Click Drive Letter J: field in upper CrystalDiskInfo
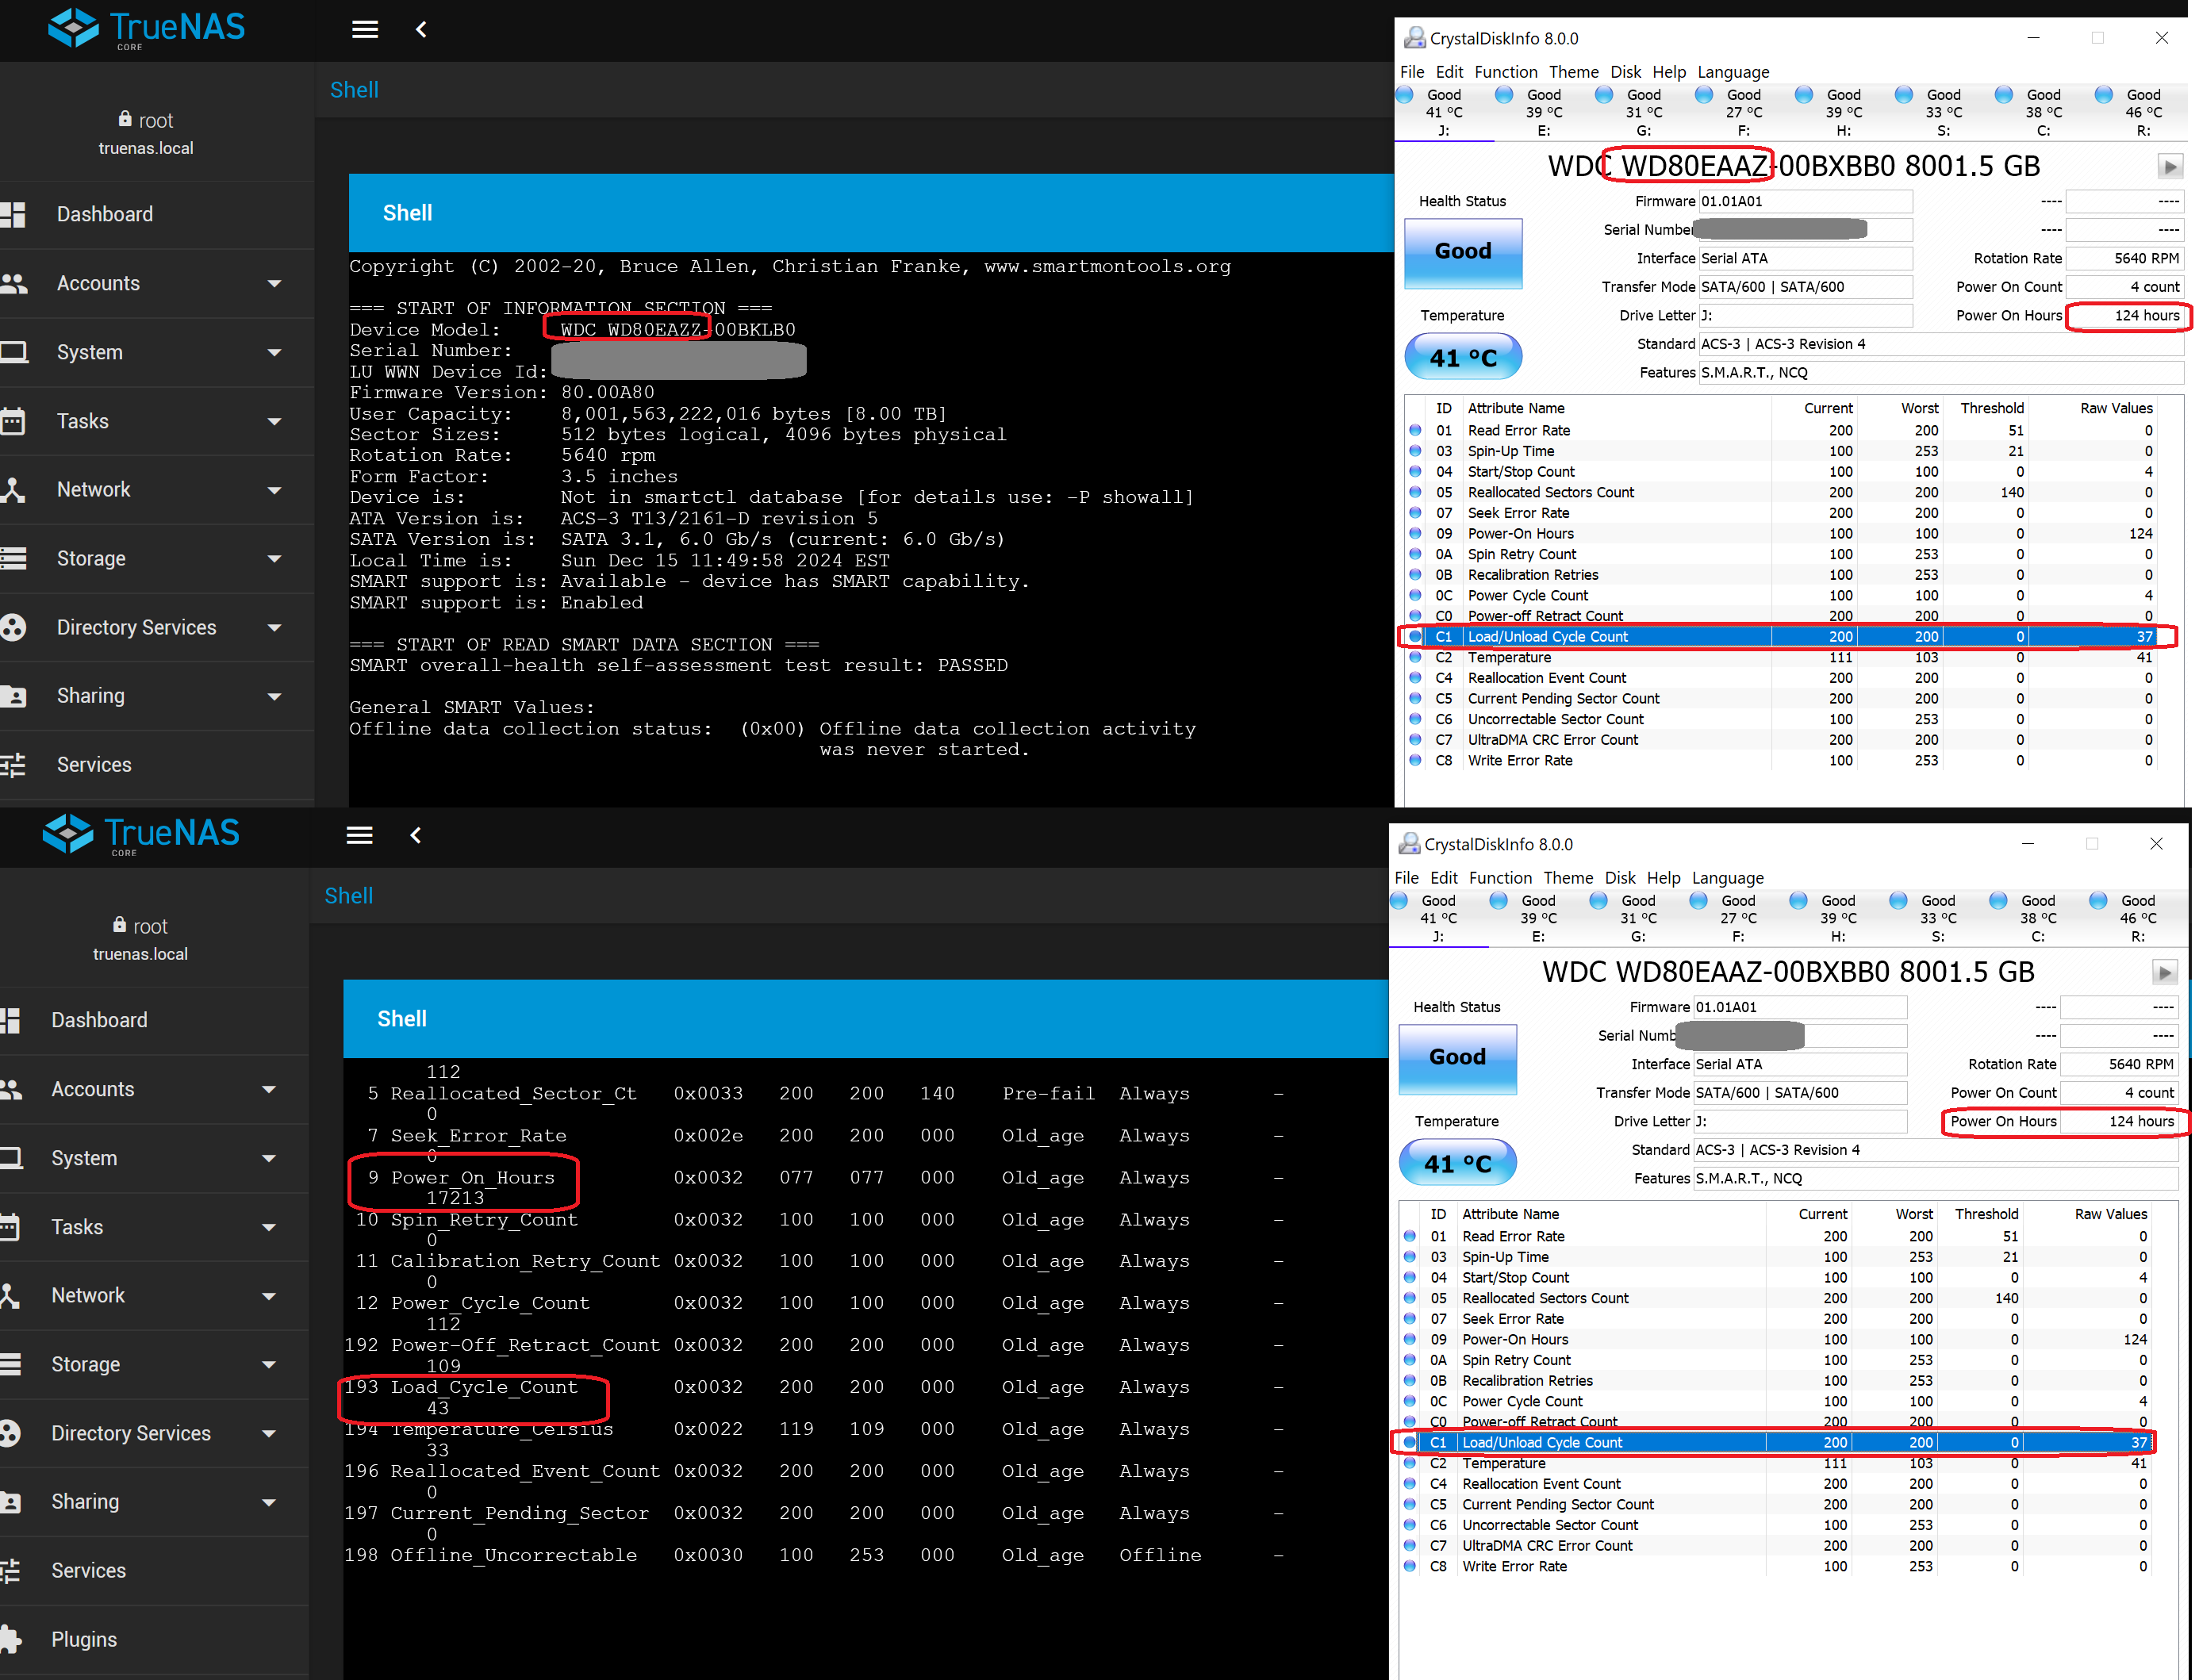 coord(1806,315)
